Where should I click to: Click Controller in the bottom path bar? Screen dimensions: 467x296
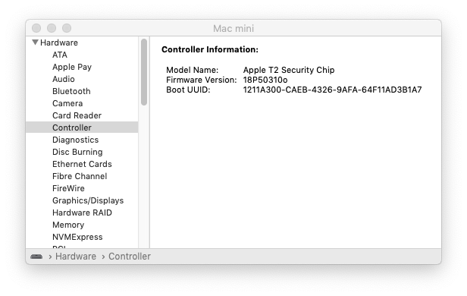point(130,257)
